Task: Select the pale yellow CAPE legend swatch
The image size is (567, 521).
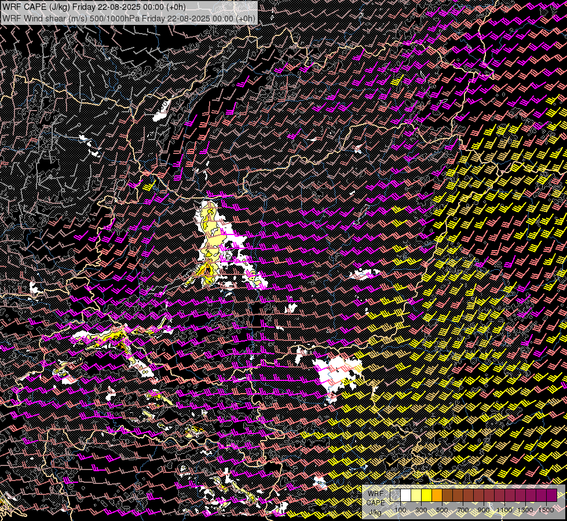Action: click(x=416, y=496)
